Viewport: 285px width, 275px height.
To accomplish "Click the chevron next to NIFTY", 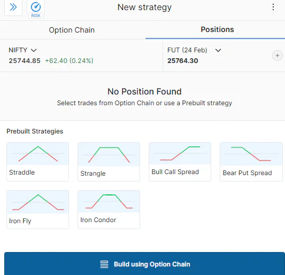I will click(x=34, y=50).
